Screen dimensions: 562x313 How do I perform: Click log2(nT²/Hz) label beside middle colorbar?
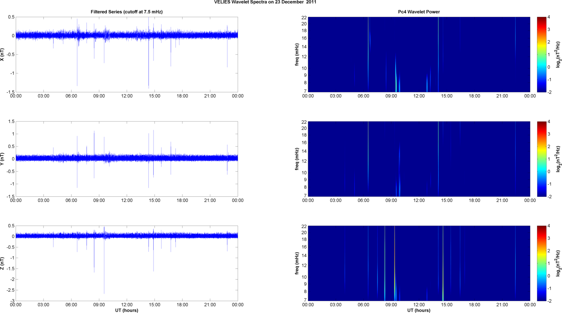point(558,159)
